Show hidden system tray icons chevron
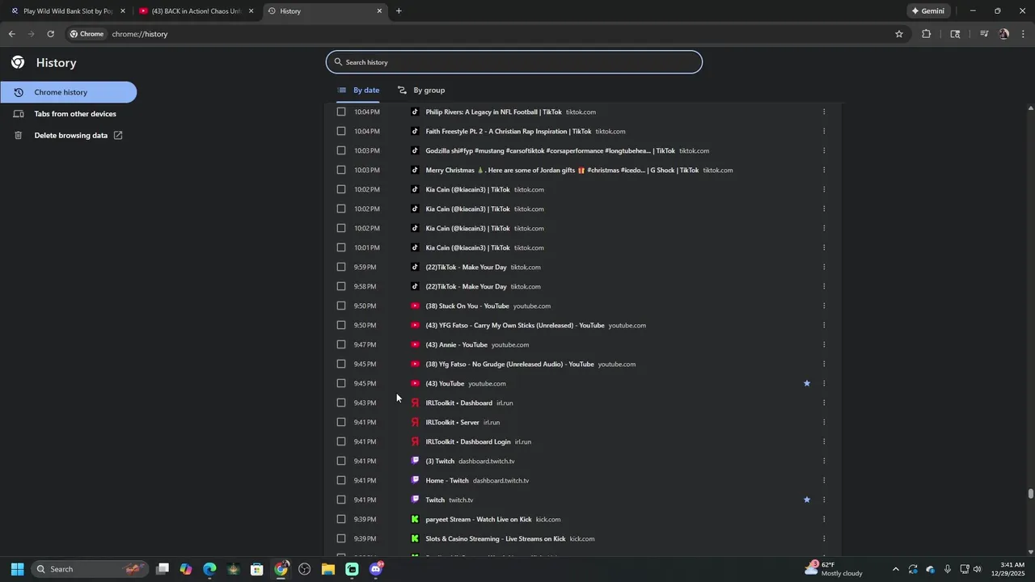Image resolution: width=1035 pixels, height=582 pixels. [895, 569]
